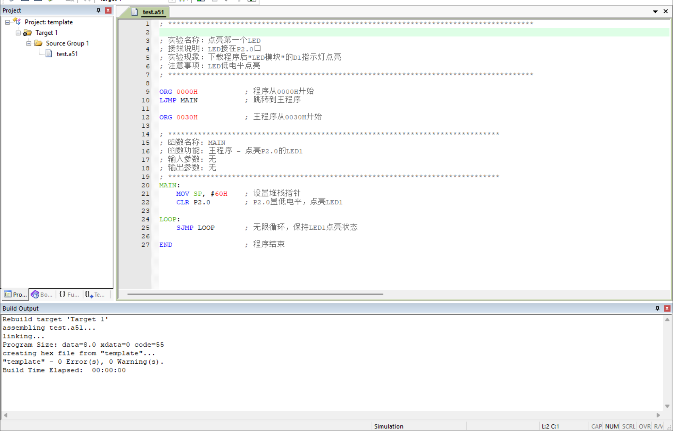Select 'Project: template' root label
This screenshot has width=673, height=431.
(49, 22)
